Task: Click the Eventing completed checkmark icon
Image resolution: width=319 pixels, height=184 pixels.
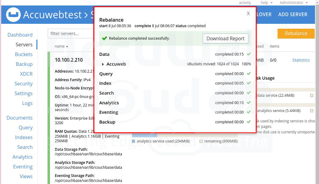Action: (249, 112)
